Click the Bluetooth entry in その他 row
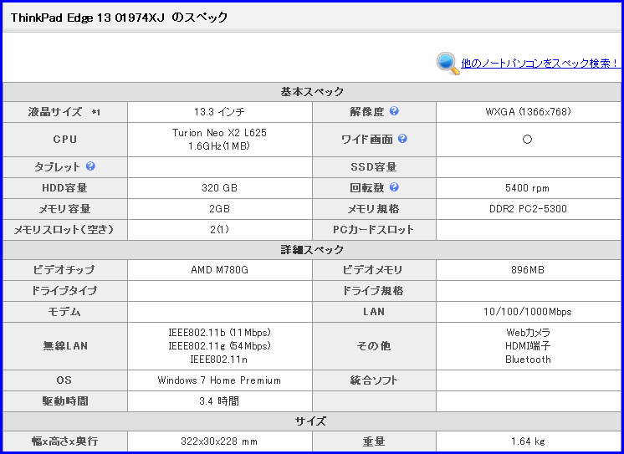This screenshot has height=454, width=624. (528, 360)
